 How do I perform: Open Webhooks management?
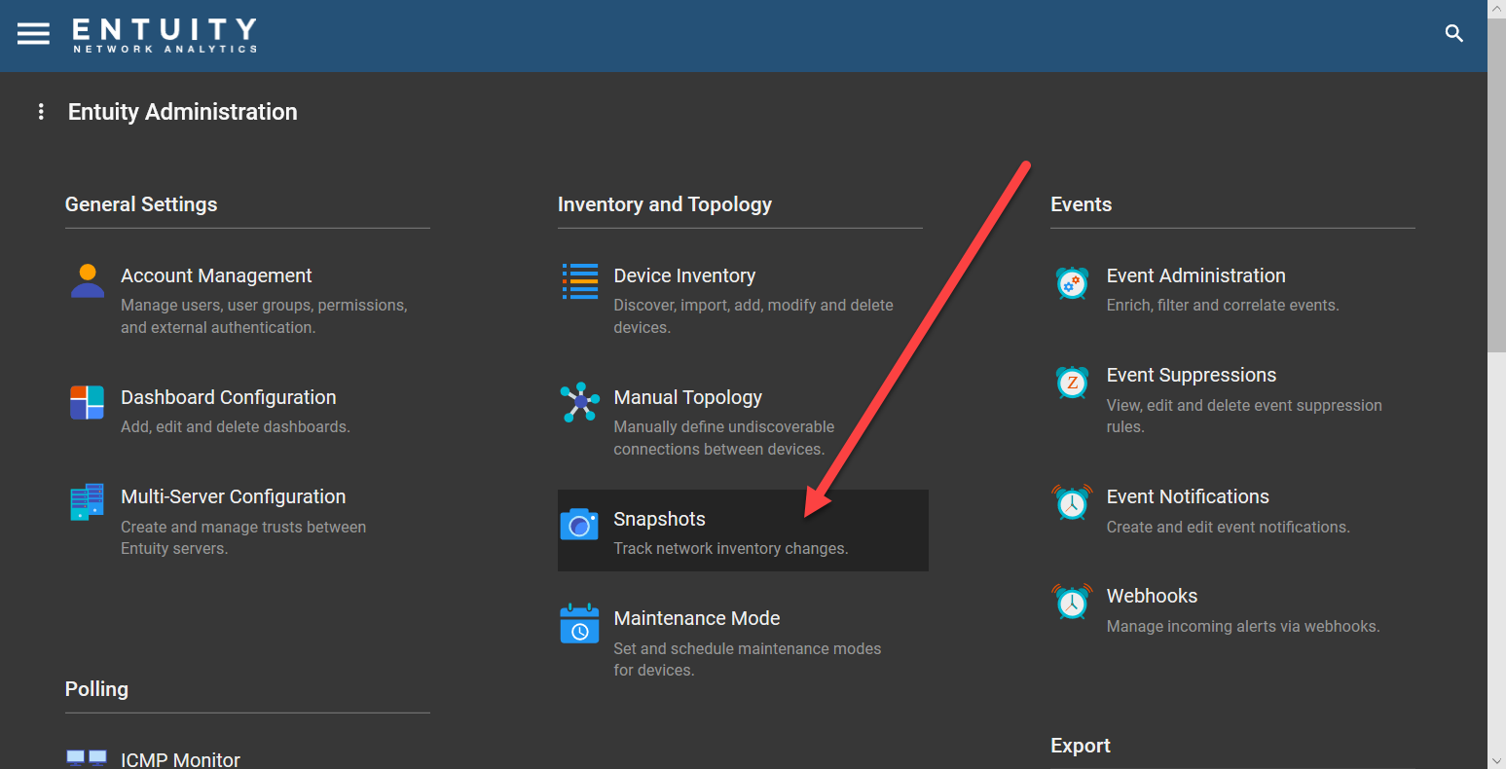[1153, 596]
